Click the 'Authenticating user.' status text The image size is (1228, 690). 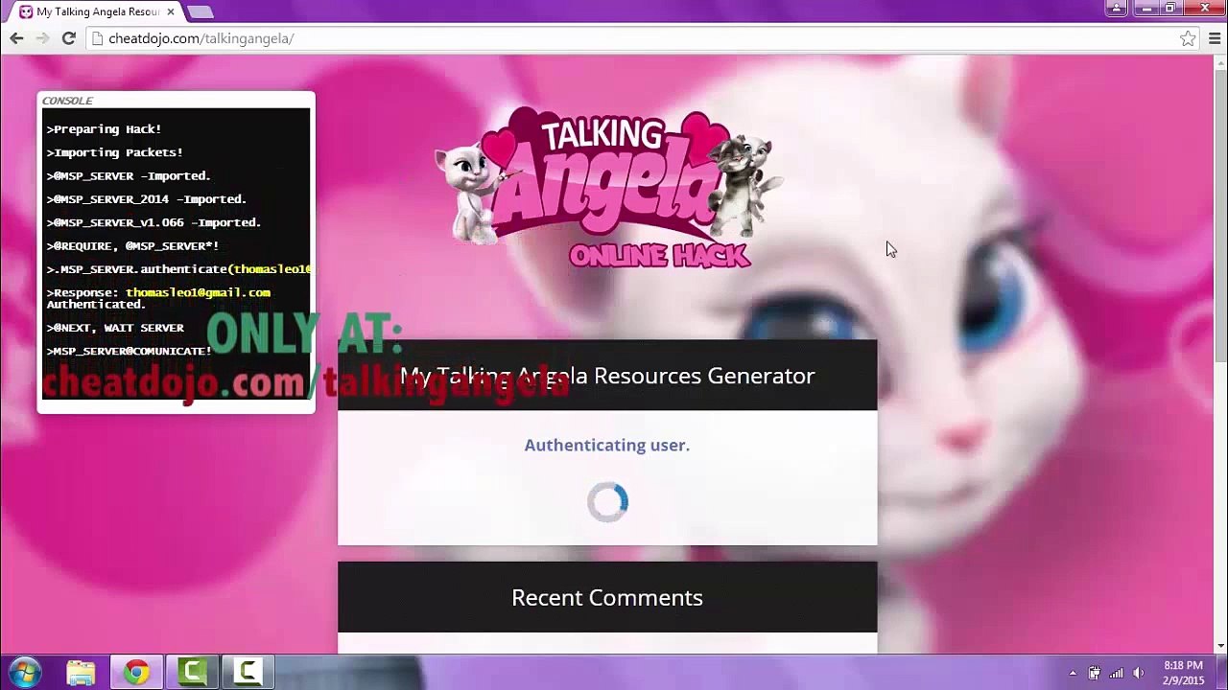click(x=607, y=445)
